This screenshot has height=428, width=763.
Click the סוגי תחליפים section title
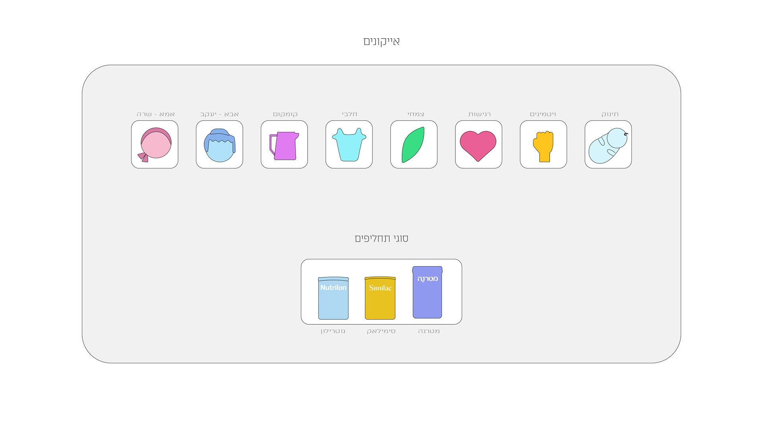381,238
